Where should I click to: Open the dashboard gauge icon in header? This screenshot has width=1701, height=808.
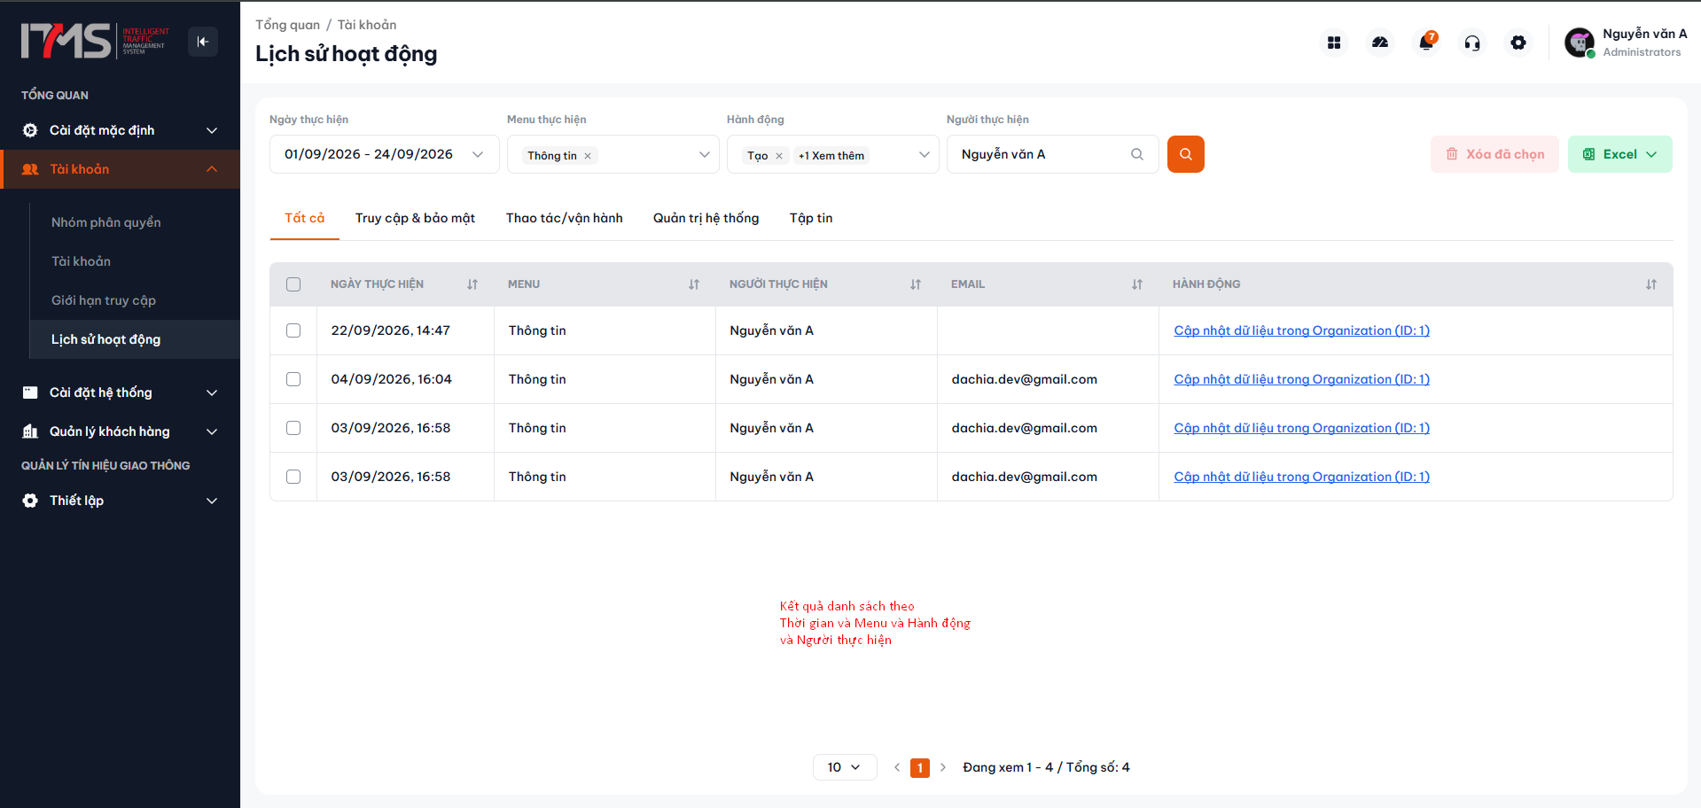coord(1380,43)
